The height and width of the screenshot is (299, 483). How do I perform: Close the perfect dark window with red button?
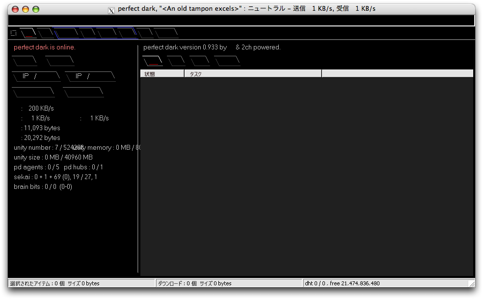click(x=15, y=9)
